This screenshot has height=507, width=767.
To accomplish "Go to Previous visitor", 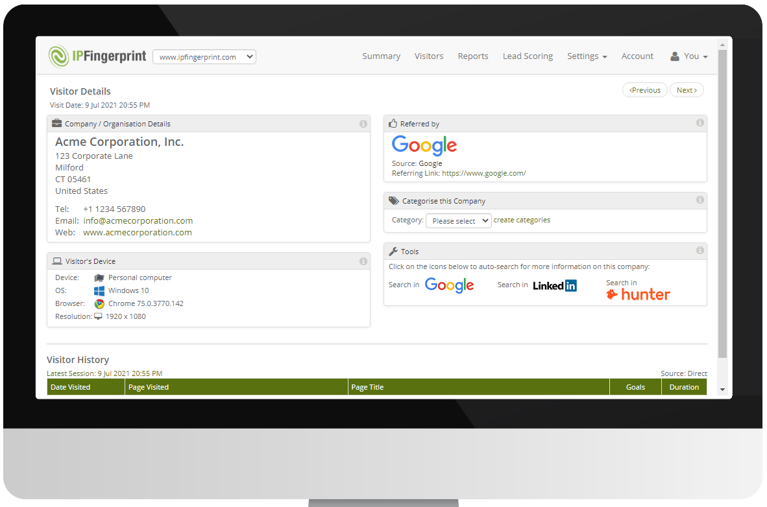I will 645,90.
